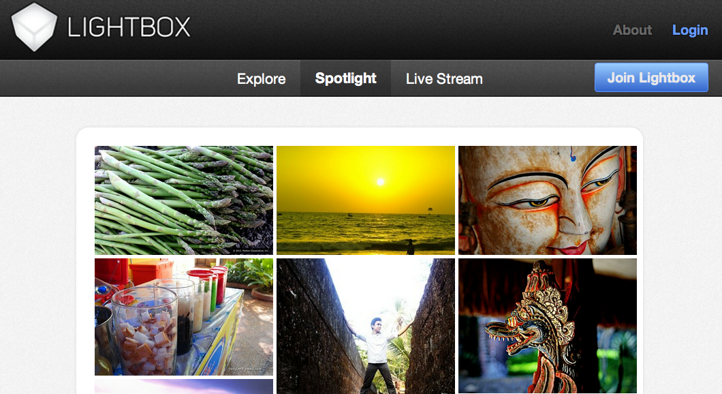Click the Lightbox cube logo icon
The height and width of the screenshot is (394, 722).
pos(34,27)
